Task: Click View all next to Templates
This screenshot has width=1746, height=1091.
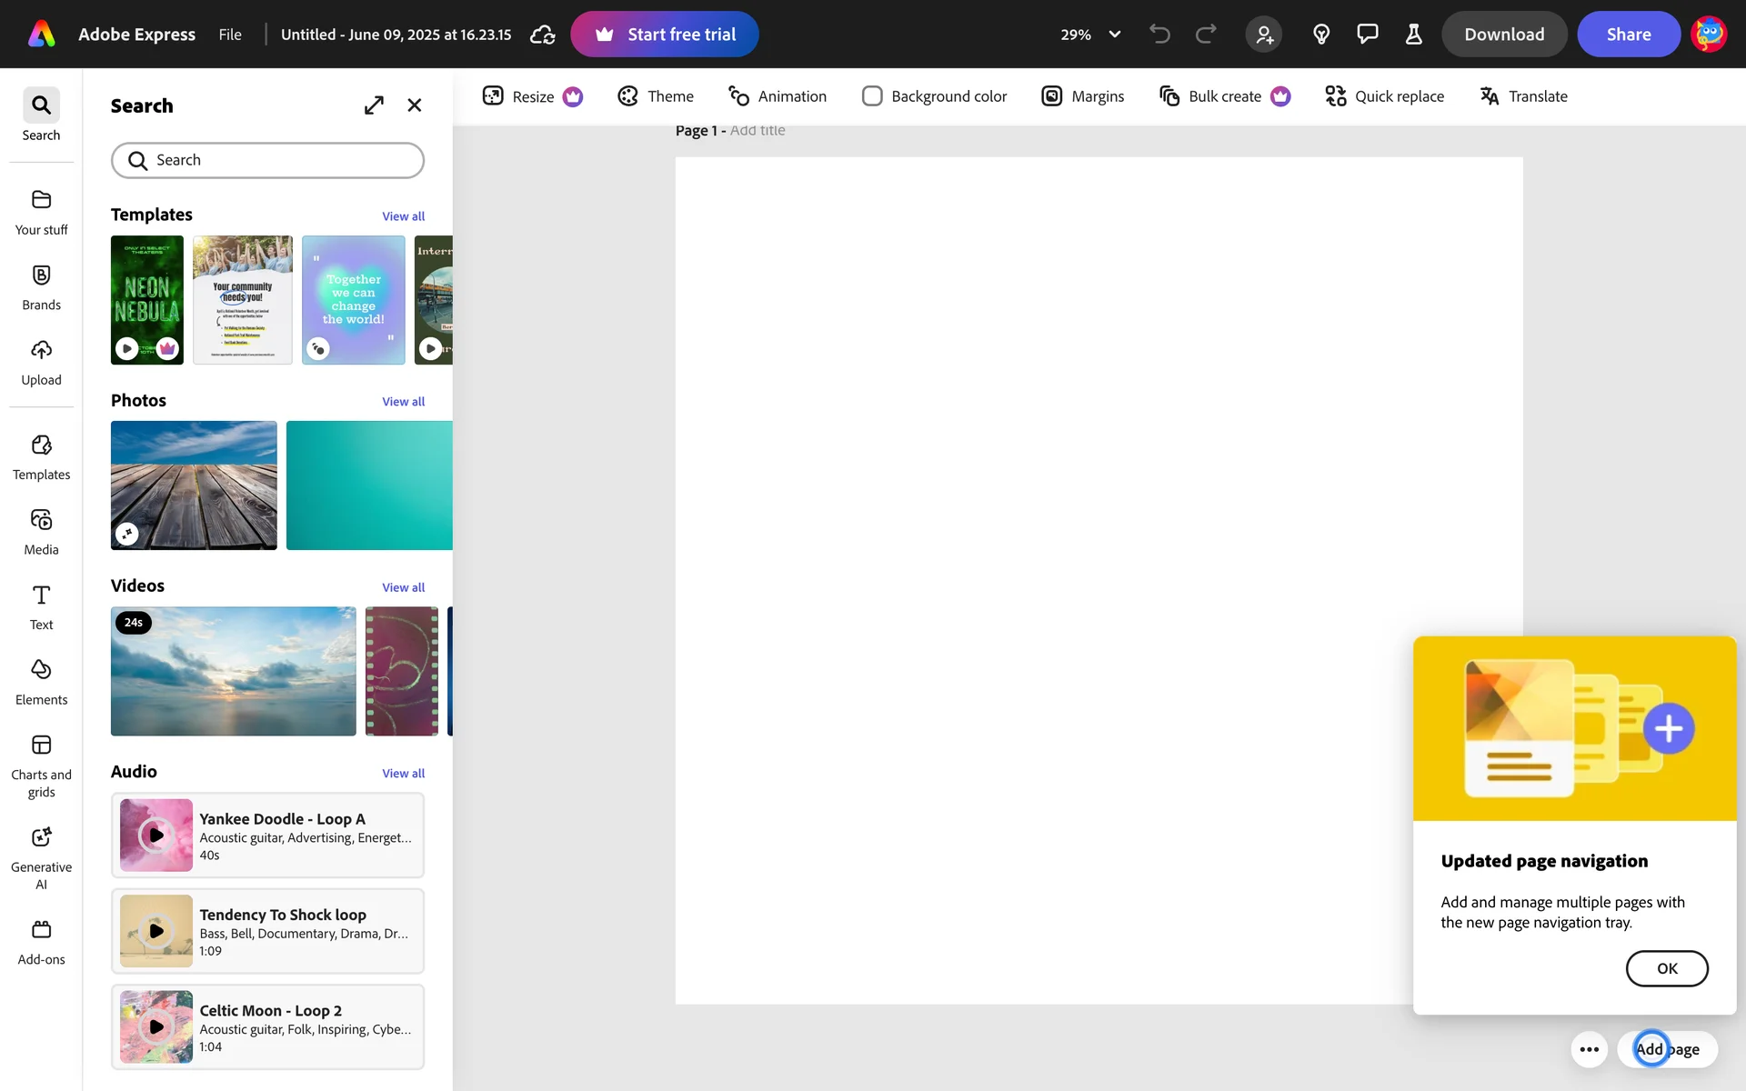Action: (x=403, y=216)
